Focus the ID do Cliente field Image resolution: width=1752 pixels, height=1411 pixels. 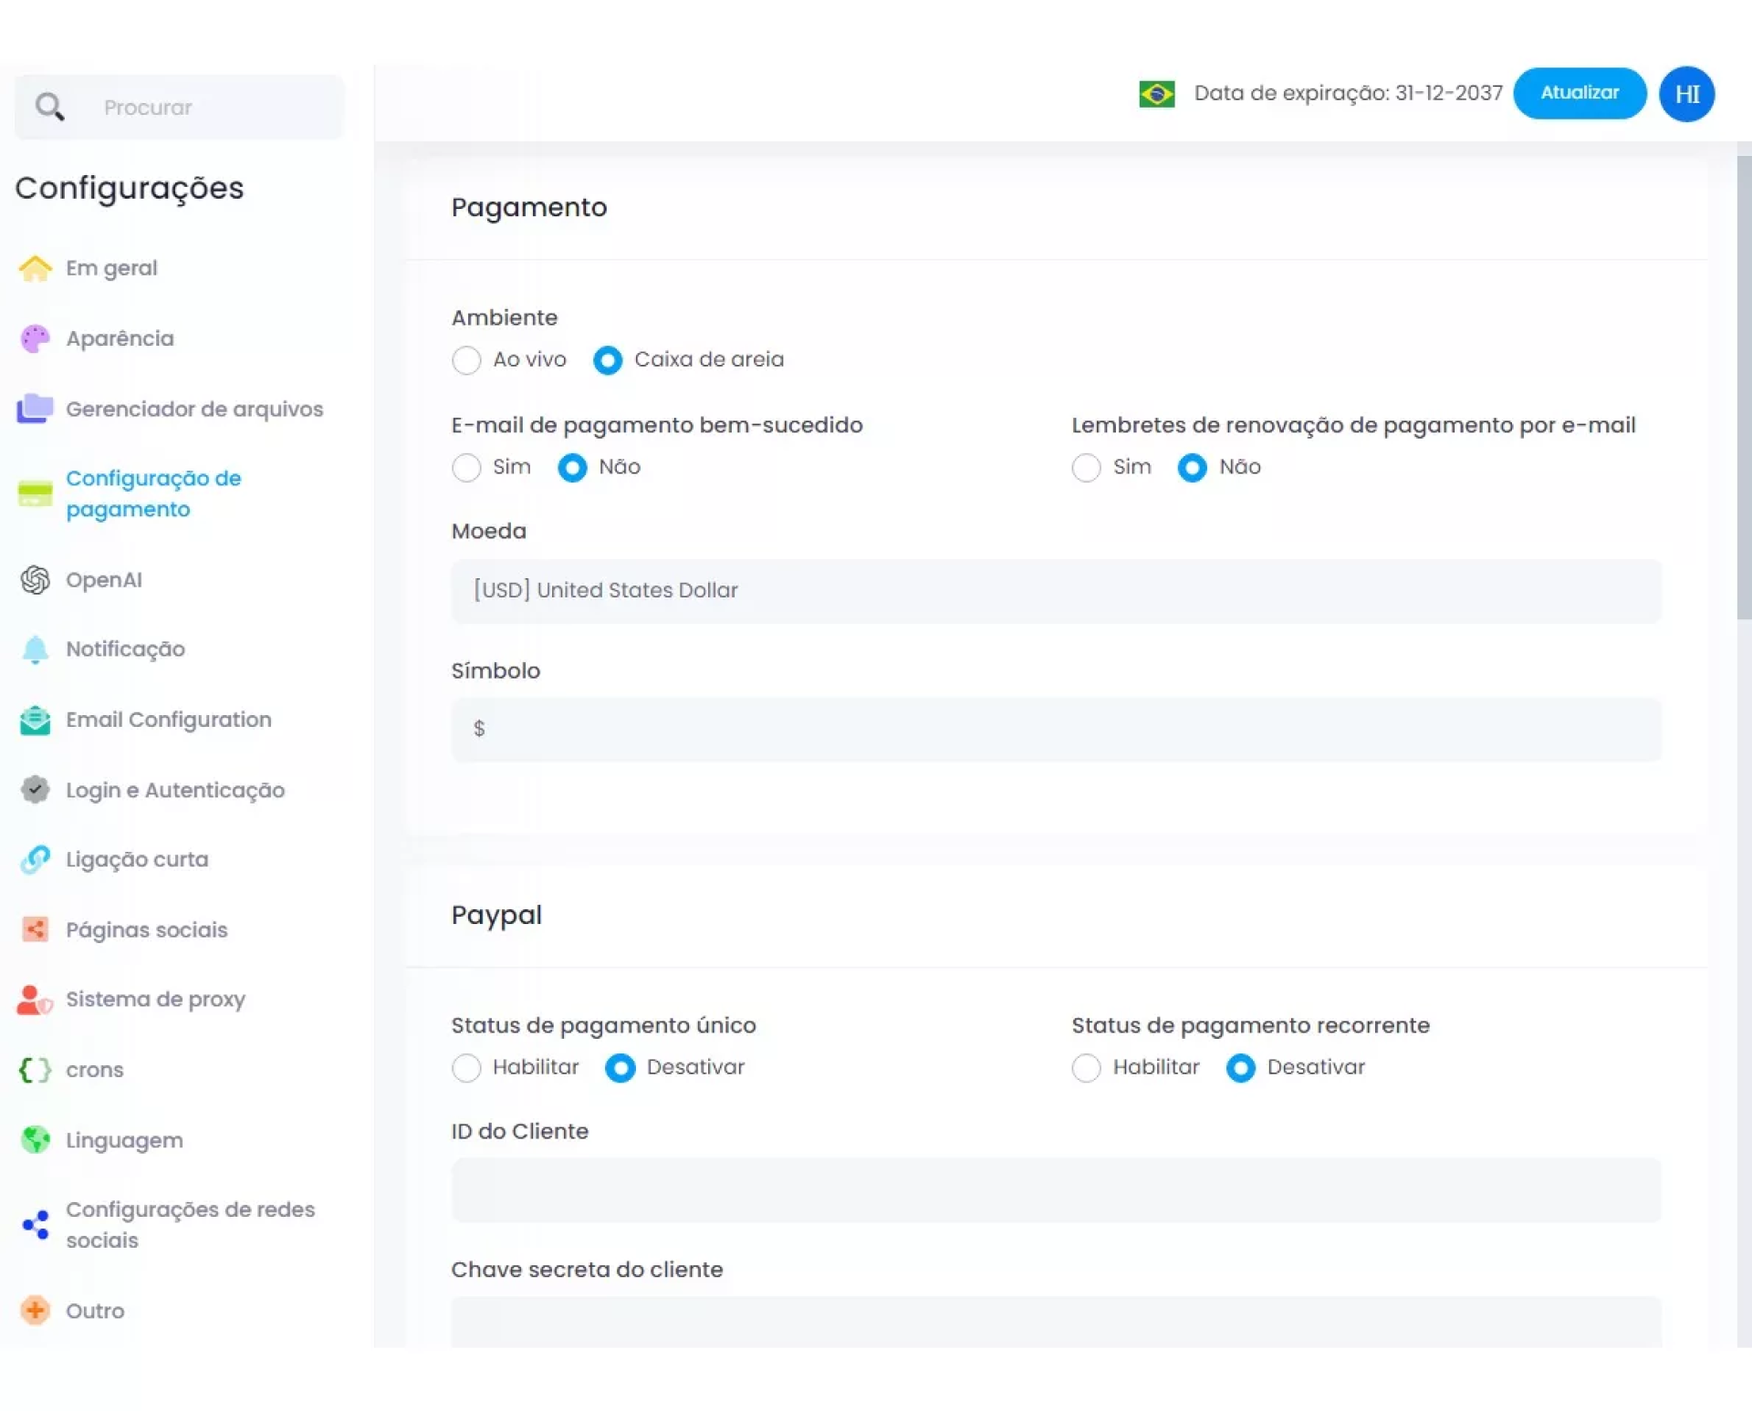pyautogui.click(x=1056, y=1190)
